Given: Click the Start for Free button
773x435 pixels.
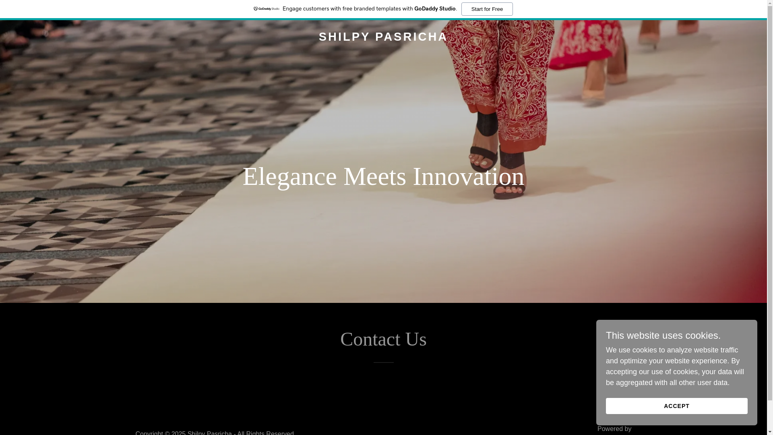Looking at the screenshot, I should click(x=487, y=9).
